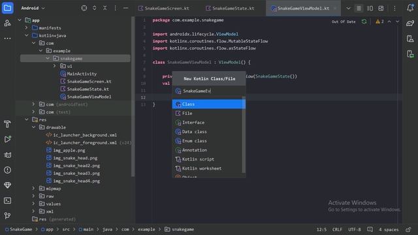
Task: Collapse the kotlin+java folder
Action: click(x=26, y=35)
